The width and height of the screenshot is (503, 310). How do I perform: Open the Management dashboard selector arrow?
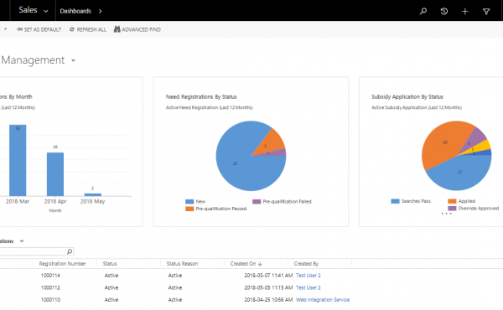tap(73, 60)
